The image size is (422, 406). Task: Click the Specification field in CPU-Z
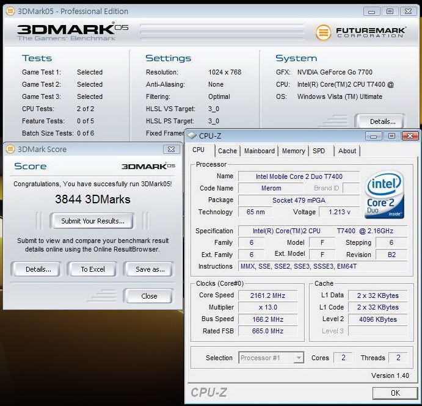coord(322,231)
